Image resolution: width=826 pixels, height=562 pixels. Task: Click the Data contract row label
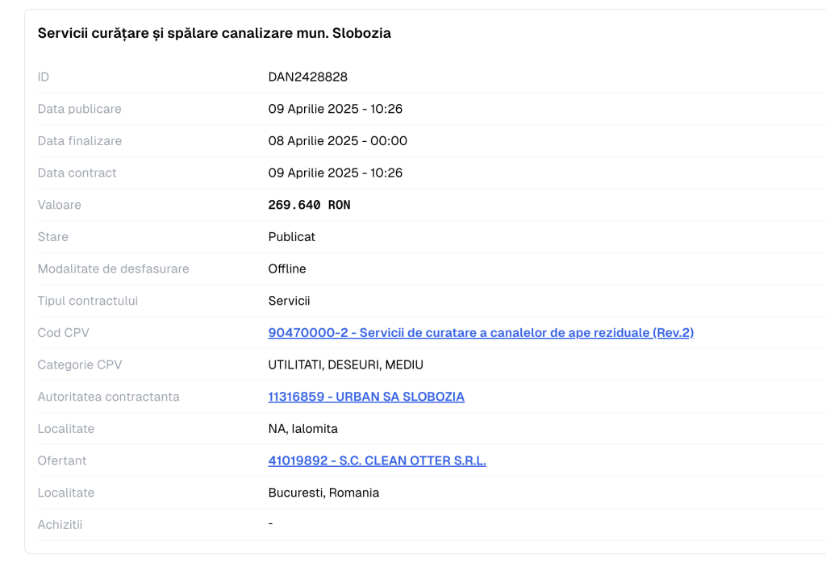point(77,173)
